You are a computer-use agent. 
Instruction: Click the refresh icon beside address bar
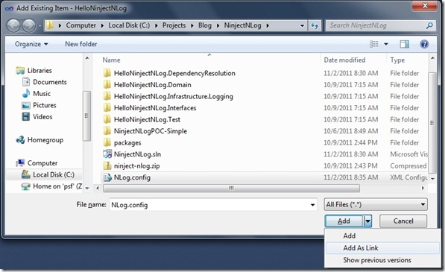[x=315, y=25]
